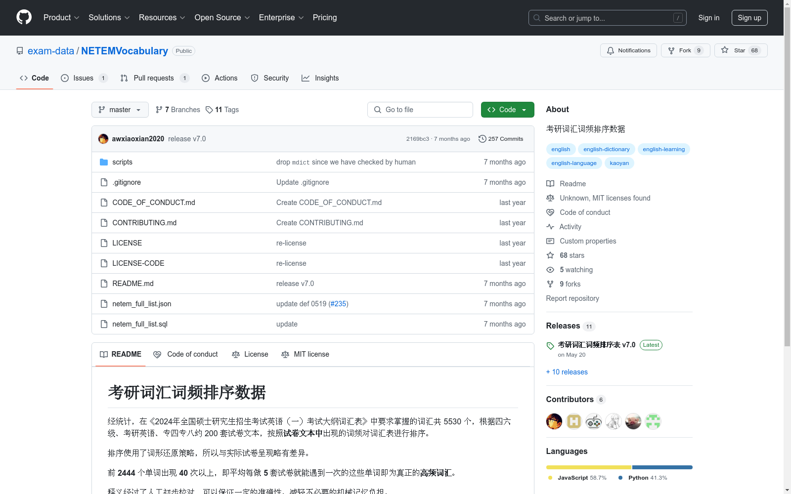
Task: Click the Custom properties note icon
Action: pyautogui.click(x=550, y=241)
